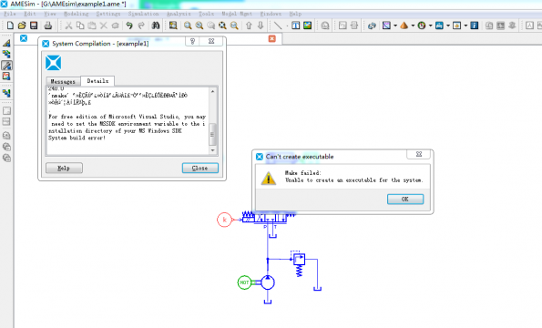Click the Print icon in toolbar
Screen dimensions: 542x328
pyautogui.click(x=47, y=26)
